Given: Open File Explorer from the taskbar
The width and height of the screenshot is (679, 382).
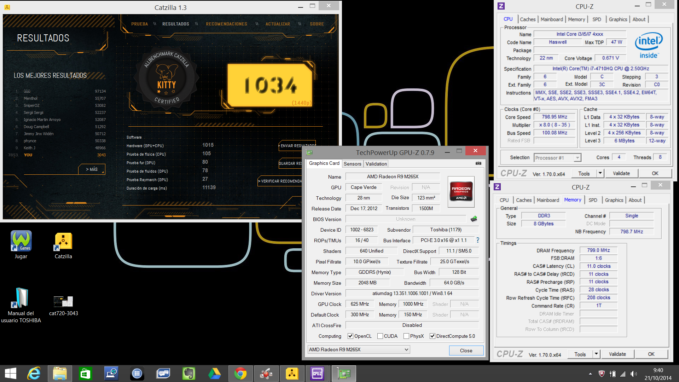Looking at the screenshot, I should pyautogui.click(x=60, y=374).
